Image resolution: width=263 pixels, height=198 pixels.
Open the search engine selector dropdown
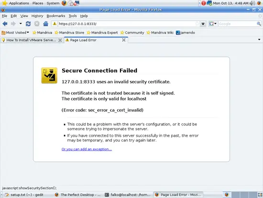(213, 23)
